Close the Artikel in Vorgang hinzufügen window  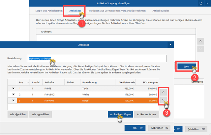[x=207, y=3]
